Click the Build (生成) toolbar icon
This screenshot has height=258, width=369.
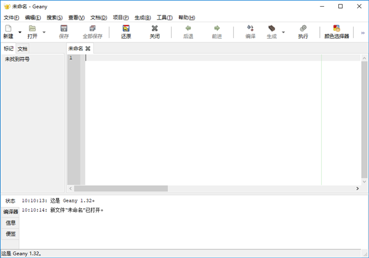272,28
